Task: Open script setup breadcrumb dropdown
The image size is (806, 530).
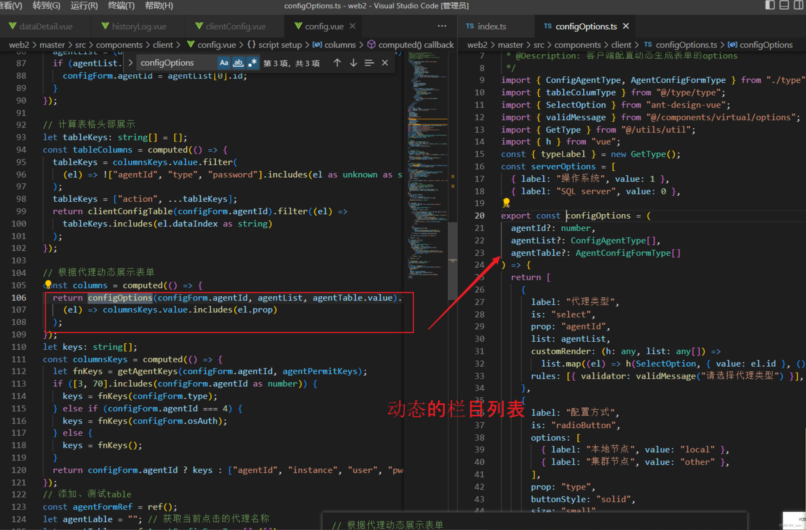Action: pyautogui.click(x=280, y=45)
